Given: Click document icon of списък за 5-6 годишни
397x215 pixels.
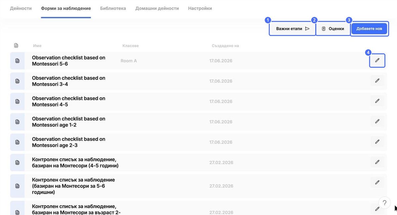Looking at the screenshot, I should click(x=17, y=186).
